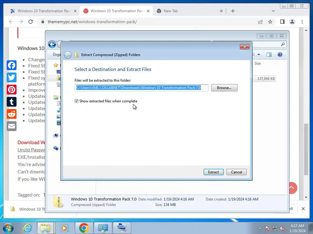Click the Chrome address bar URL
This screenshot has height=234, width=313.
[92, 22]
